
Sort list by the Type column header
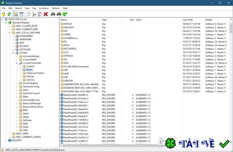pos(111,20)
